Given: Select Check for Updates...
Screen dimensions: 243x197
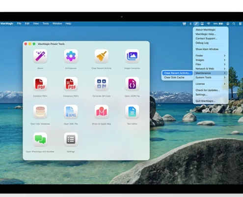Looking at the screenshot, I should coord(211,90).
